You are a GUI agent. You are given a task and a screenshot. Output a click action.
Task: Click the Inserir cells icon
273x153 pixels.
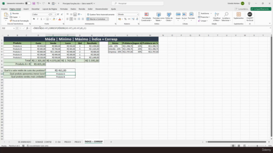178,14
